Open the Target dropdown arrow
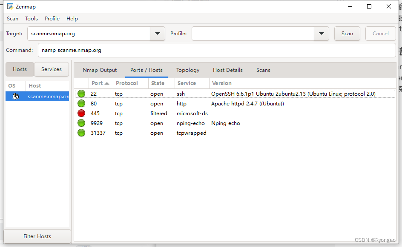This screenshot has width=402, height=247. point(158,34)
